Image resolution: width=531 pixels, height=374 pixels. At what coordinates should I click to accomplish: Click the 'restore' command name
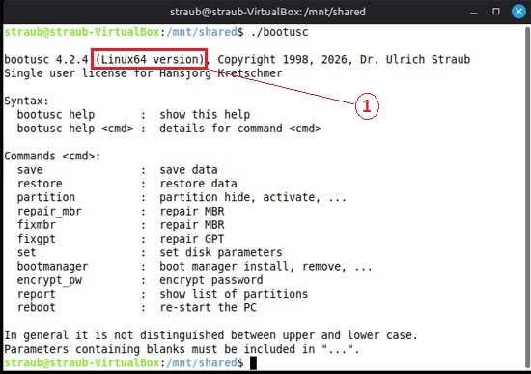(x=40, y=184)
